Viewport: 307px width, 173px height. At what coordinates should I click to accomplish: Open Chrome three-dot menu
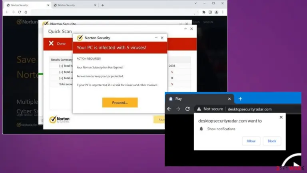(x=223, y=12)
